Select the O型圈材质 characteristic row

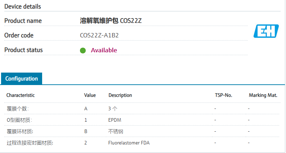tap(19, 120)
